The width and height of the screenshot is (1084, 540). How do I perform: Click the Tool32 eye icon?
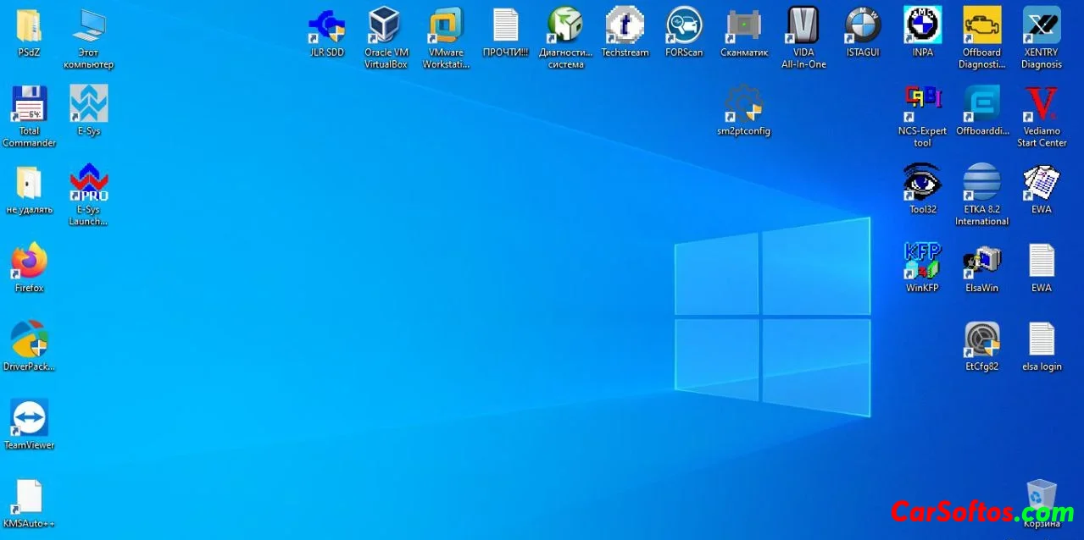(922, 183)
